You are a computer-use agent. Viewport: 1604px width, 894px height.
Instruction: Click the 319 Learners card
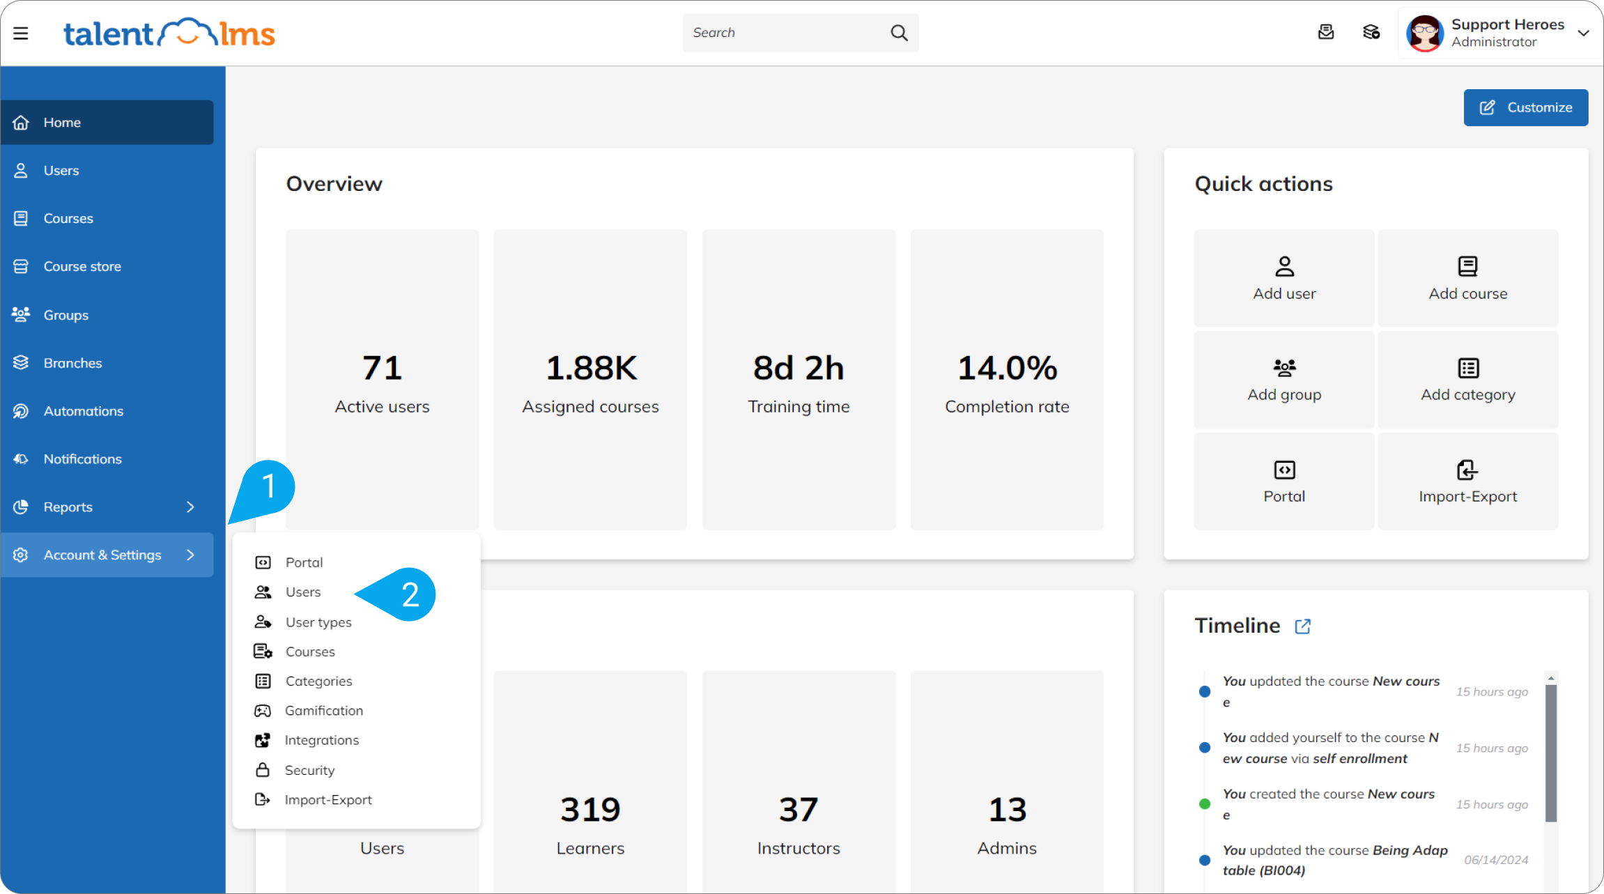click(590, 782)
